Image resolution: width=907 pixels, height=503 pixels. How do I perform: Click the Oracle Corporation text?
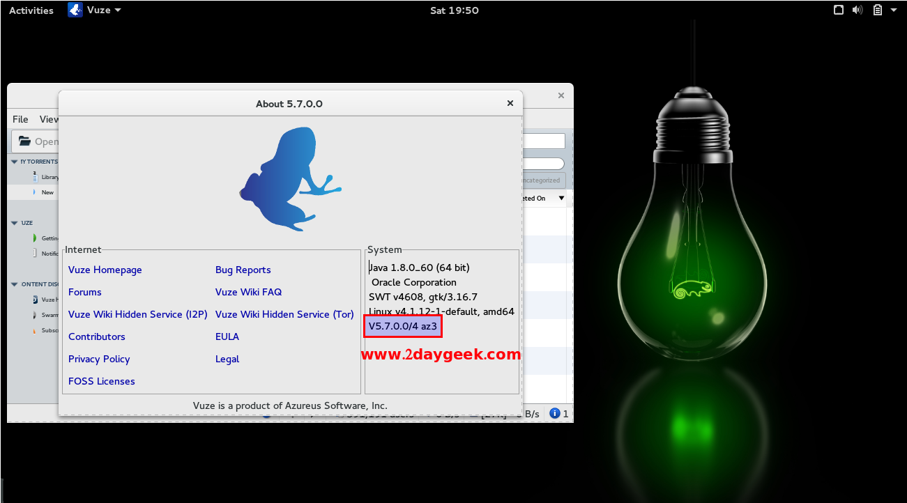tap(414, 282)
